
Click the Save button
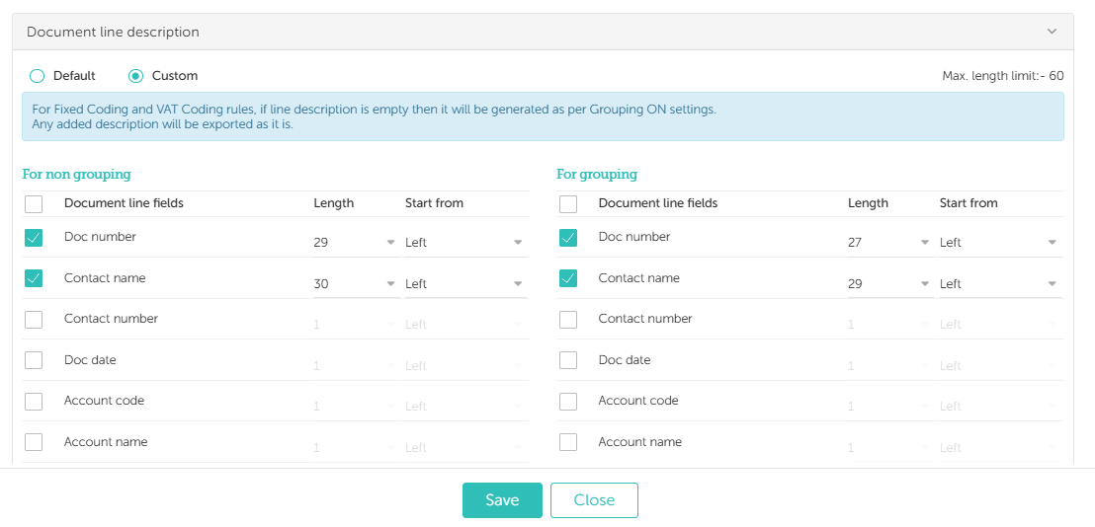[x=502, y=500]
